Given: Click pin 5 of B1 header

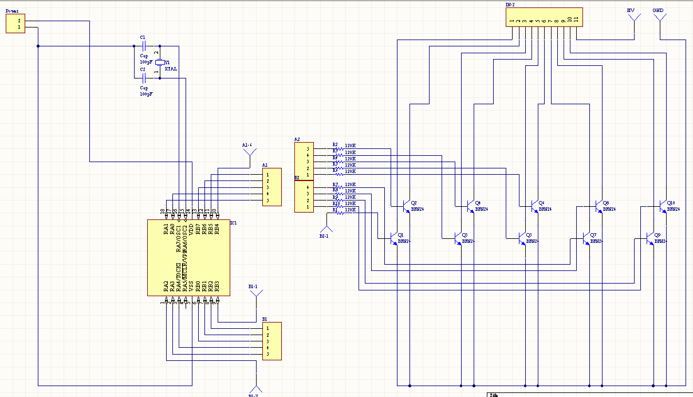Looking at the screenshot, I should coord(267,354).
